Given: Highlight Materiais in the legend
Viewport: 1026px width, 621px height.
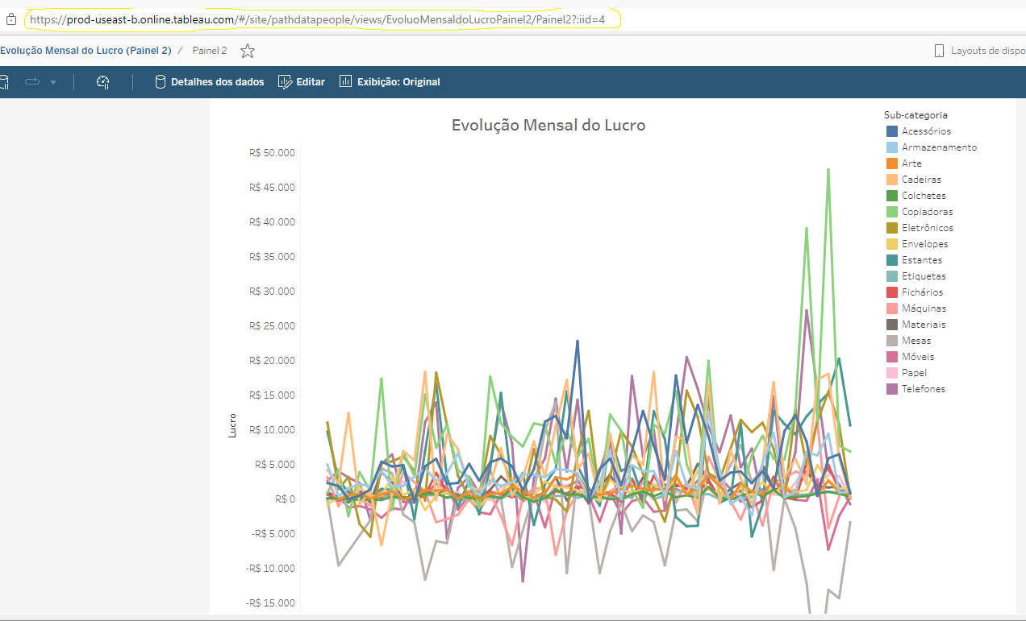Looking at the screenshot, I should (924, 324).
